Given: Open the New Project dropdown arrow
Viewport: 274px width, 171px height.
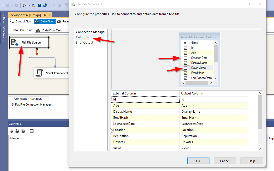Looking at the screenshot, I should click(x=29, y=6).
